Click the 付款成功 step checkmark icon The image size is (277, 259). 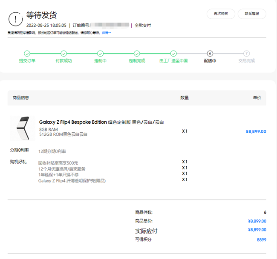click(63, 54)
